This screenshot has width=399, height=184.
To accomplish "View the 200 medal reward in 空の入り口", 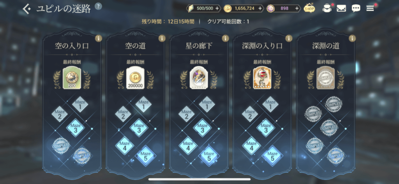I will coord(72,77).
